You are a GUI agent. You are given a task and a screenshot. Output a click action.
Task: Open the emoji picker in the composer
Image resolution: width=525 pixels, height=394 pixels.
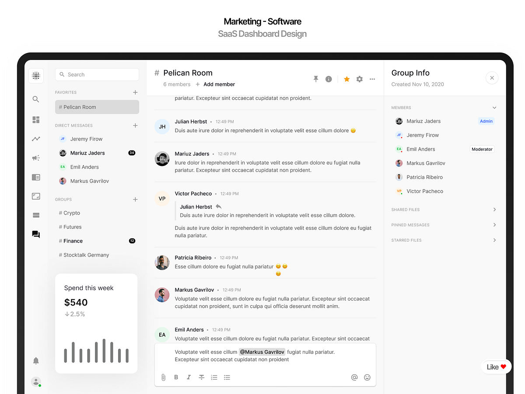point(367,377)
